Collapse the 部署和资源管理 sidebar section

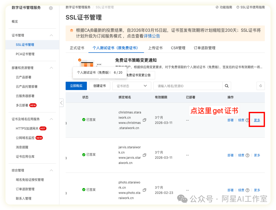(51, 68)
